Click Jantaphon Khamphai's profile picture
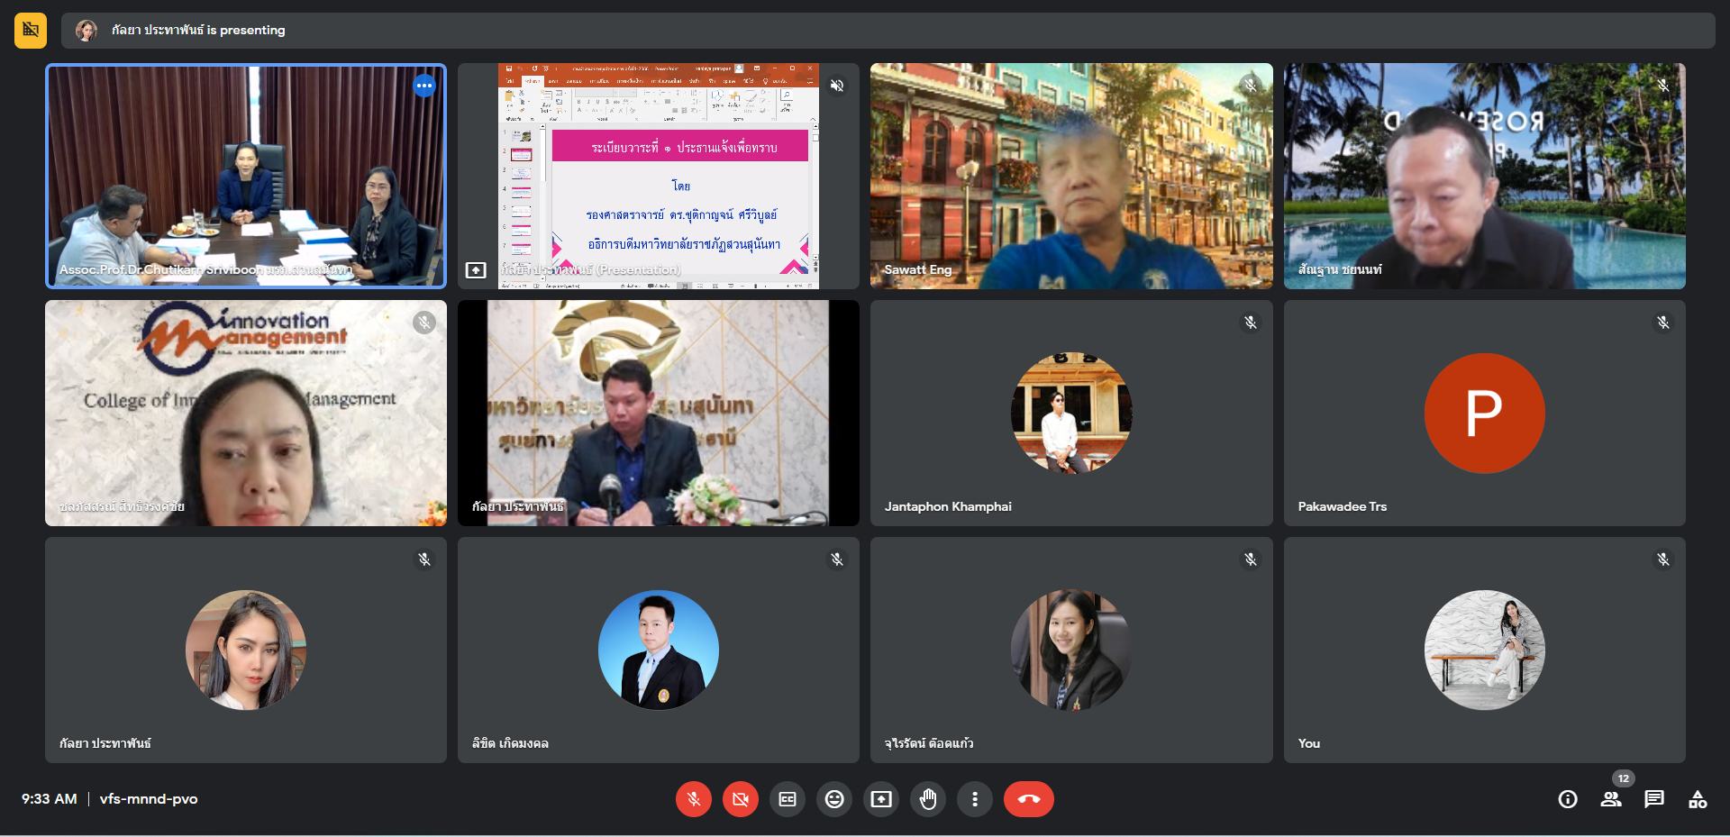1730x837 pixels. (1071, 413)
